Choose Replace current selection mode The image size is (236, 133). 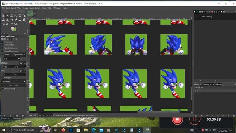coord(8,39)
